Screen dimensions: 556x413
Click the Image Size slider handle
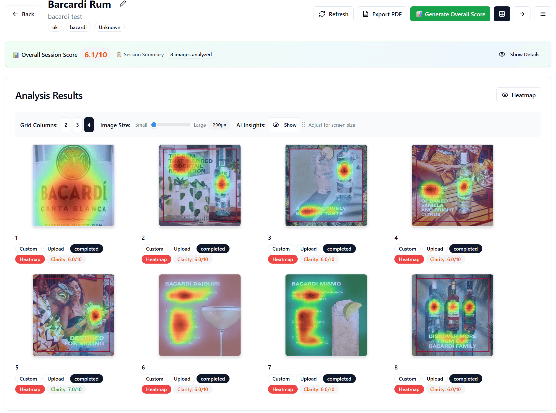[154, 125]
